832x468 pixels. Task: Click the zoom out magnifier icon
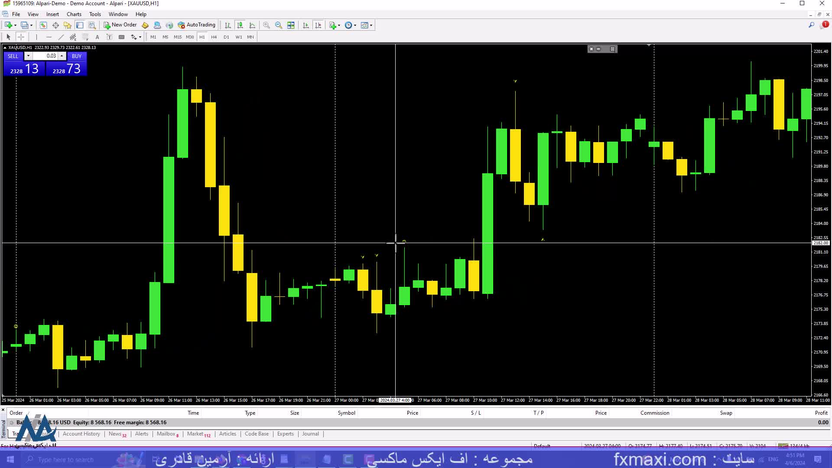pos(279,25)
